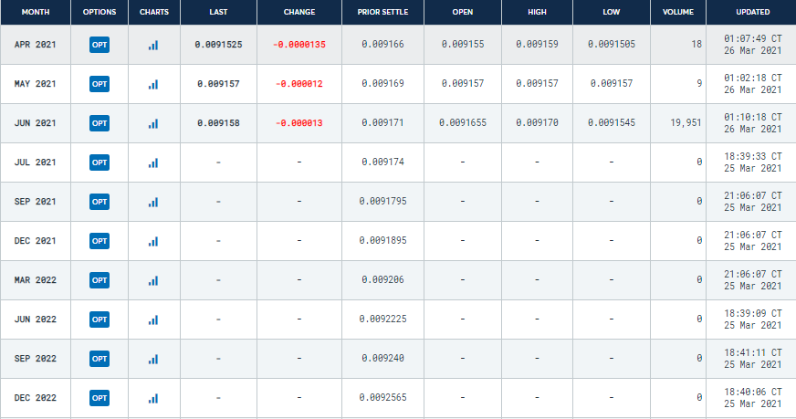Open the chart icon for SEP 2022

tap(153, 359)
